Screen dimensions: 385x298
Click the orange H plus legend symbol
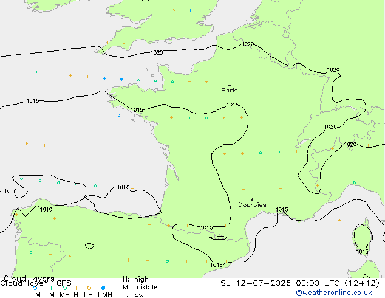(76, 288)
